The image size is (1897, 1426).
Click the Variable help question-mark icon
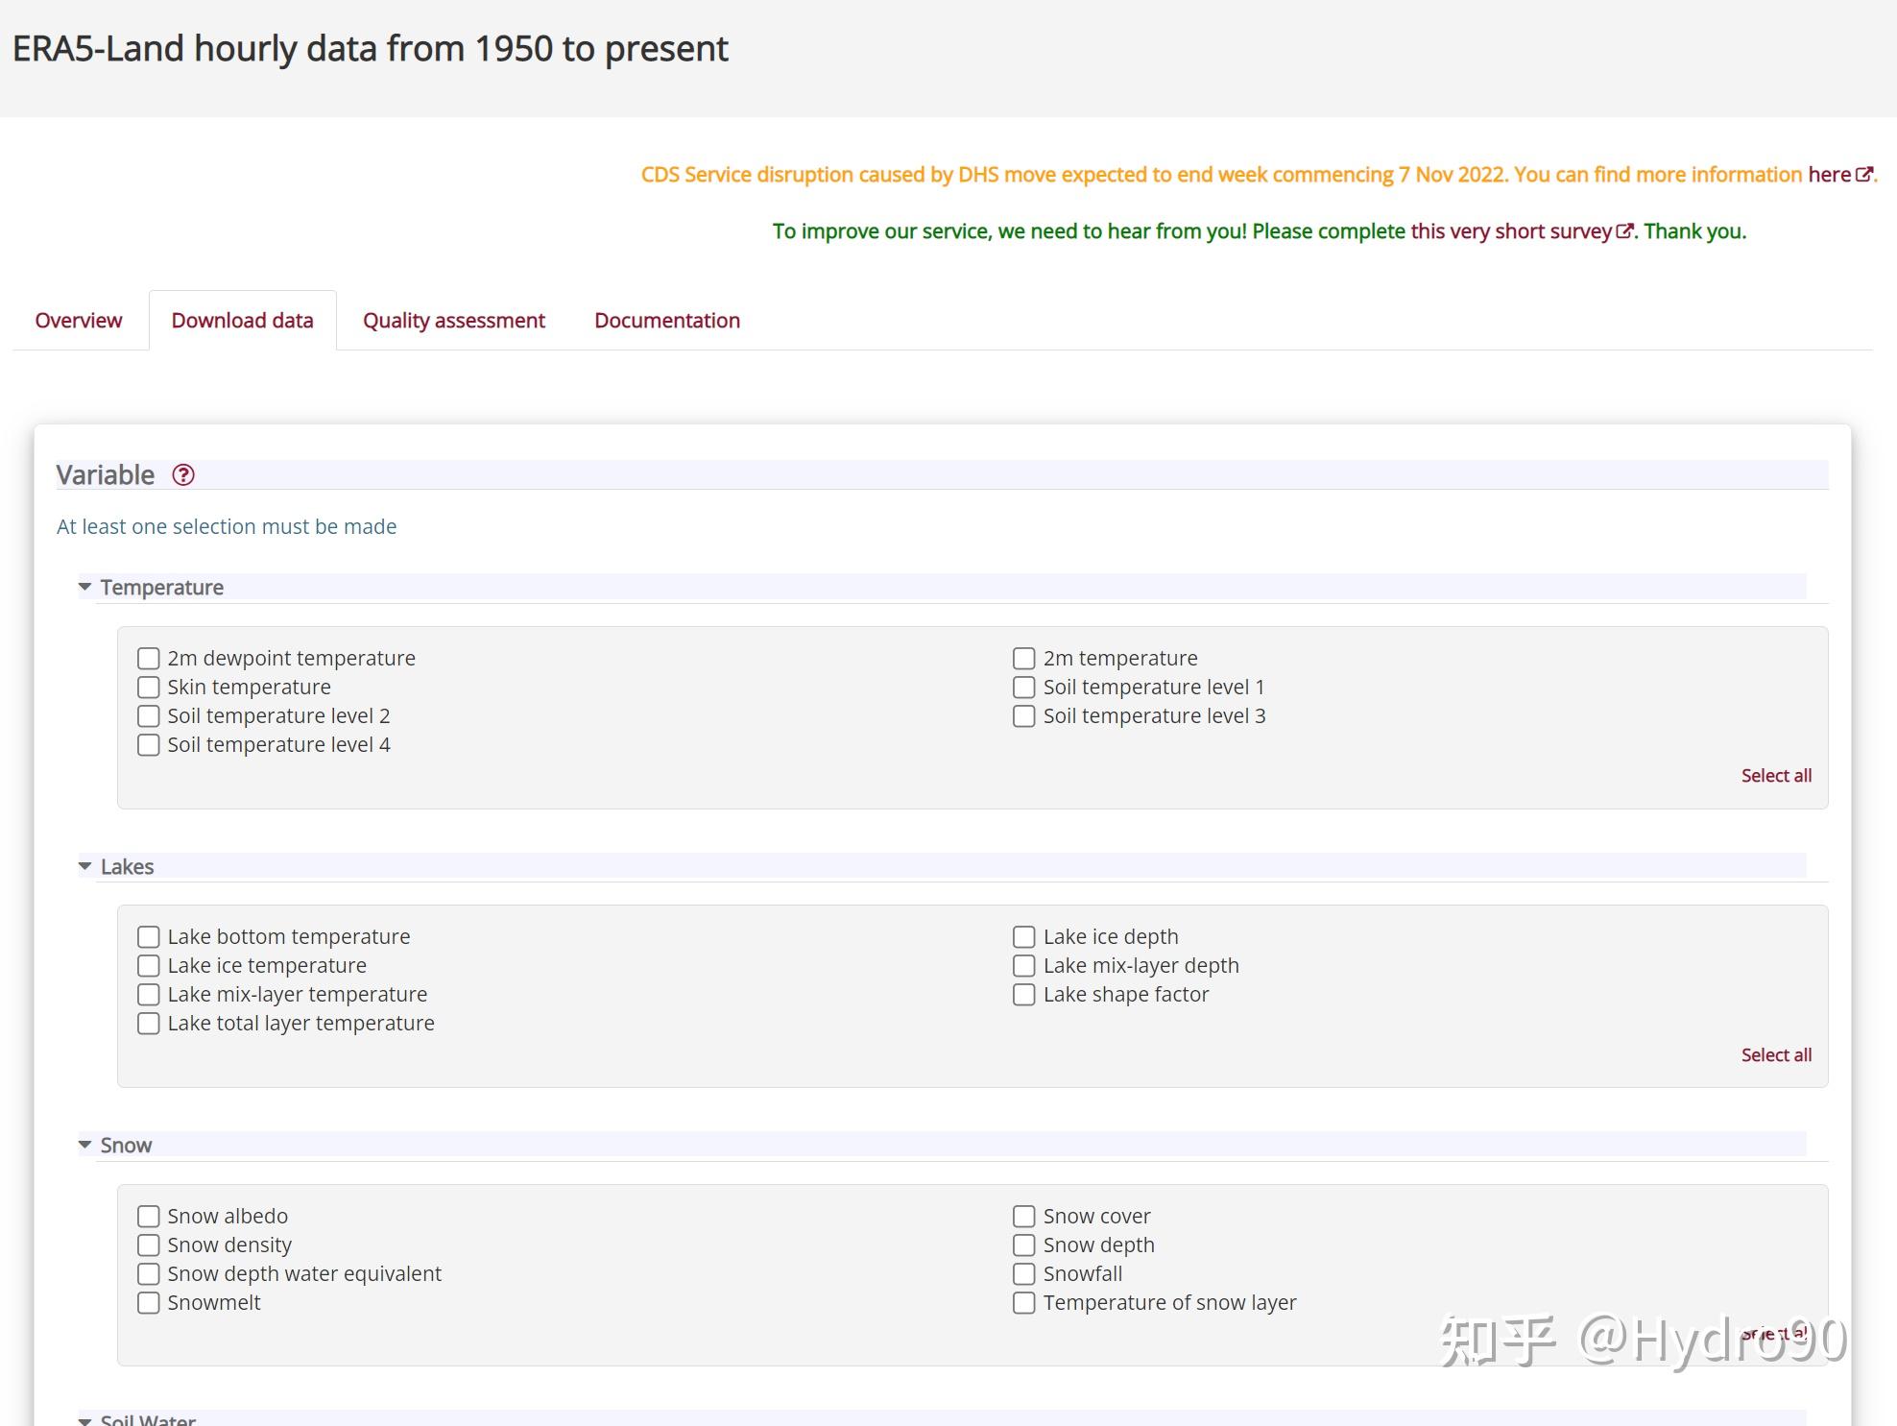point(182,475)
